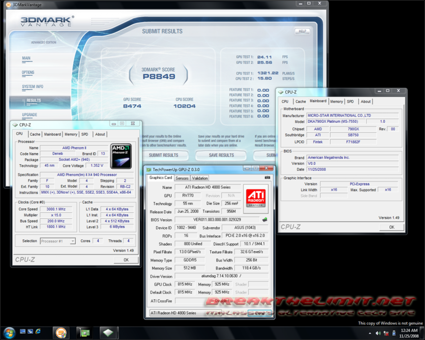This screenshot has height=340, width=425.
Task: Click the BIOS Version field in GPU-Z
Action: click(x=217, y=219)
